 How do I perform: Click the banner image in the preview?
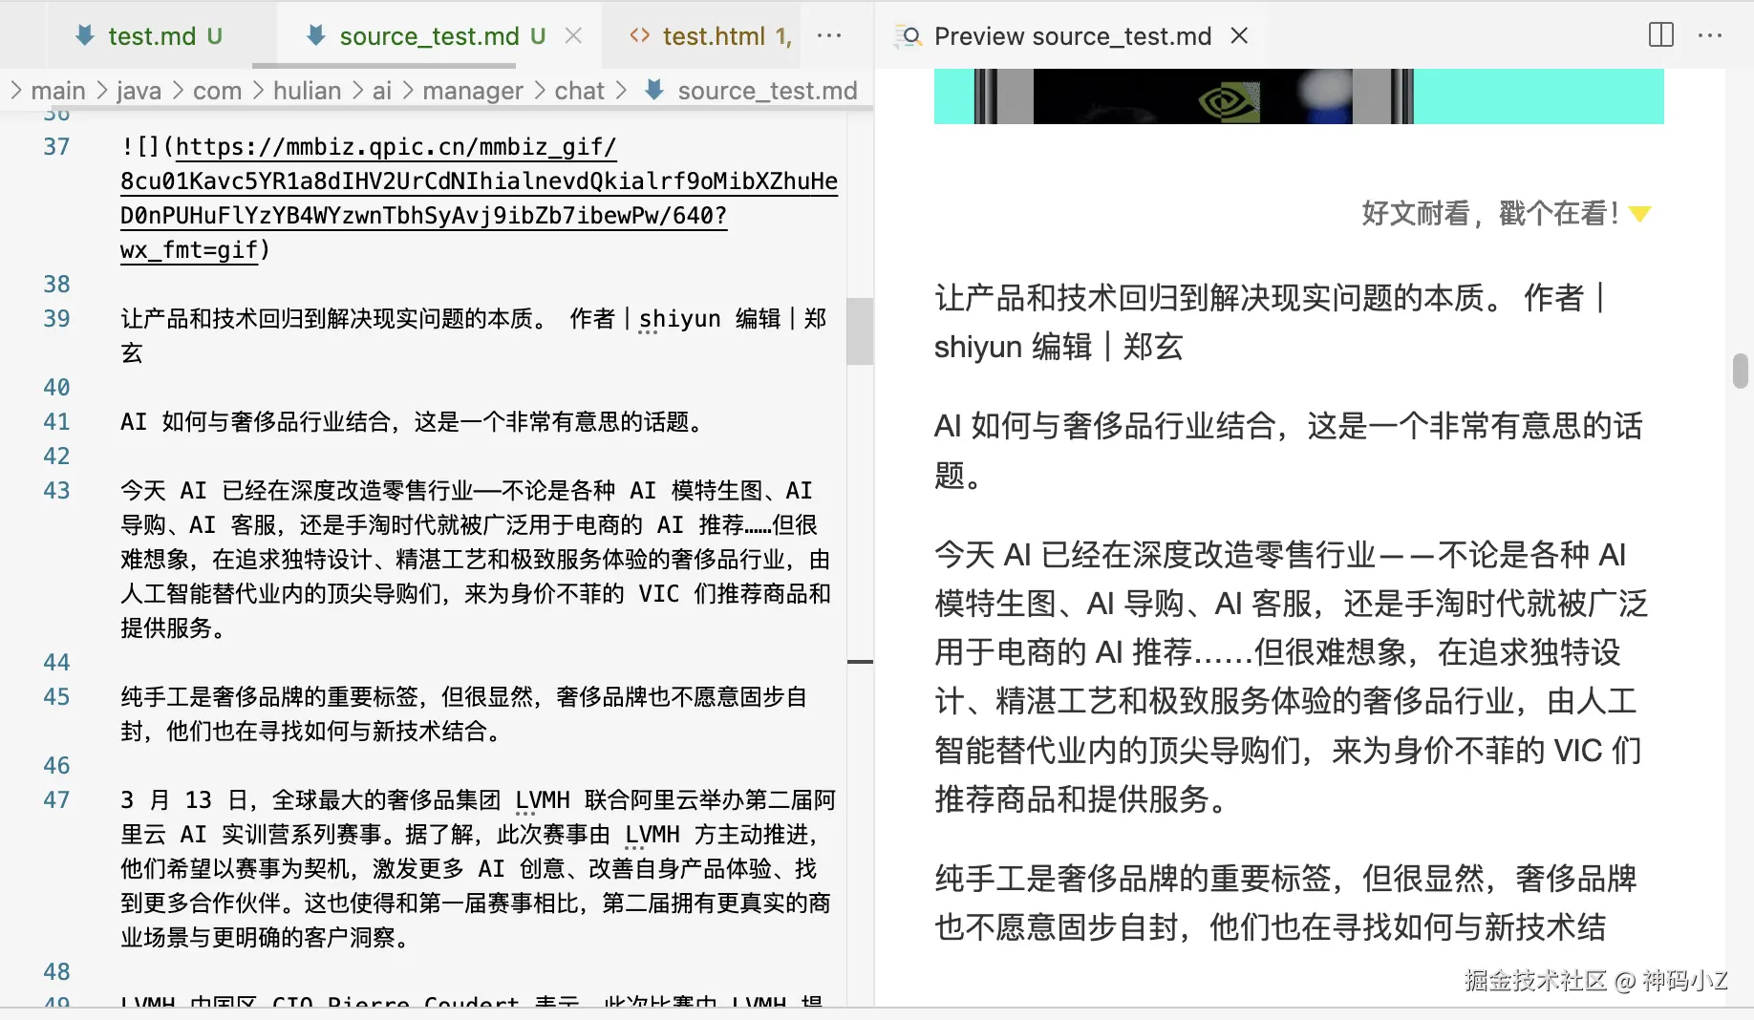click(1298, 96)
